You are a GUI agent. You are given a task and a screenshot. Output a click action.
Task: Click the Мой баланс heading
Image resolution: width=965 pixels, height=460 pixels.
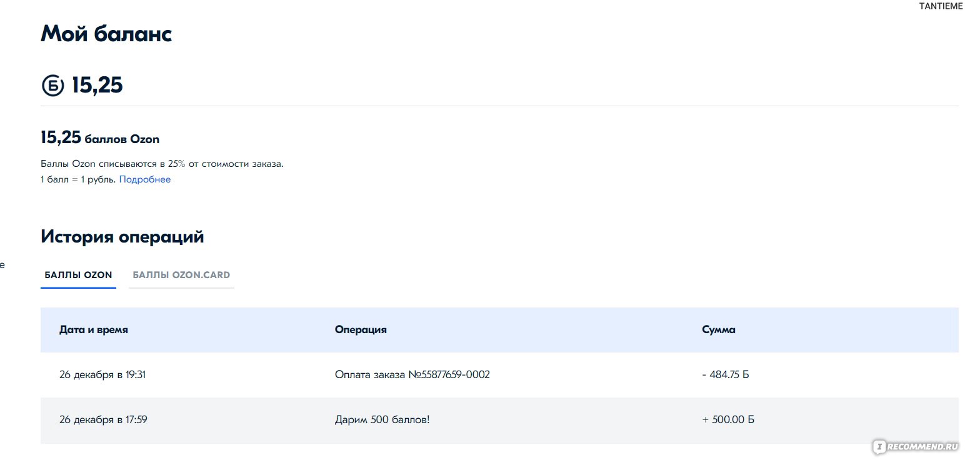coord(106,34)
